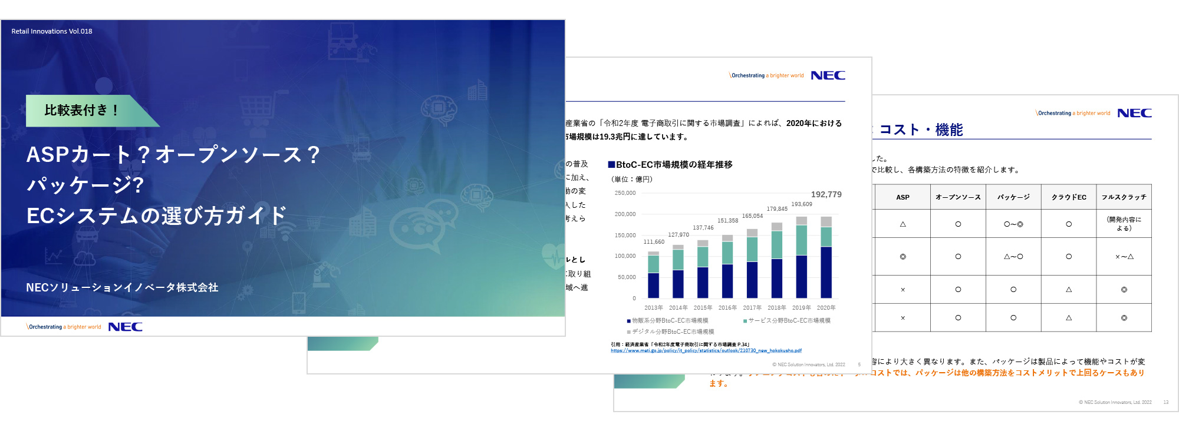The height and width of the screenshot is (431, 1179).
Task: Click the 2019年 axis label
Action: pyautogui.click(x=801, y=308)
